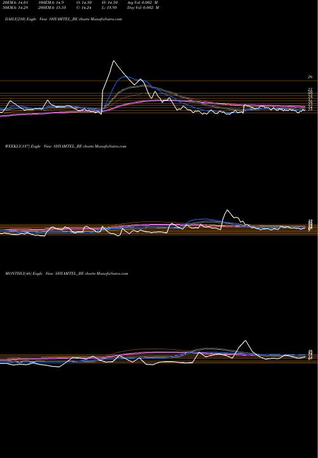Click the Day Vol reading
318x458 pixels.
143,8
